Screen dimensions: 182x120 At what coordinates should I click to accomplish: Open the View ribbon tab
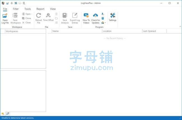[53, 9]
